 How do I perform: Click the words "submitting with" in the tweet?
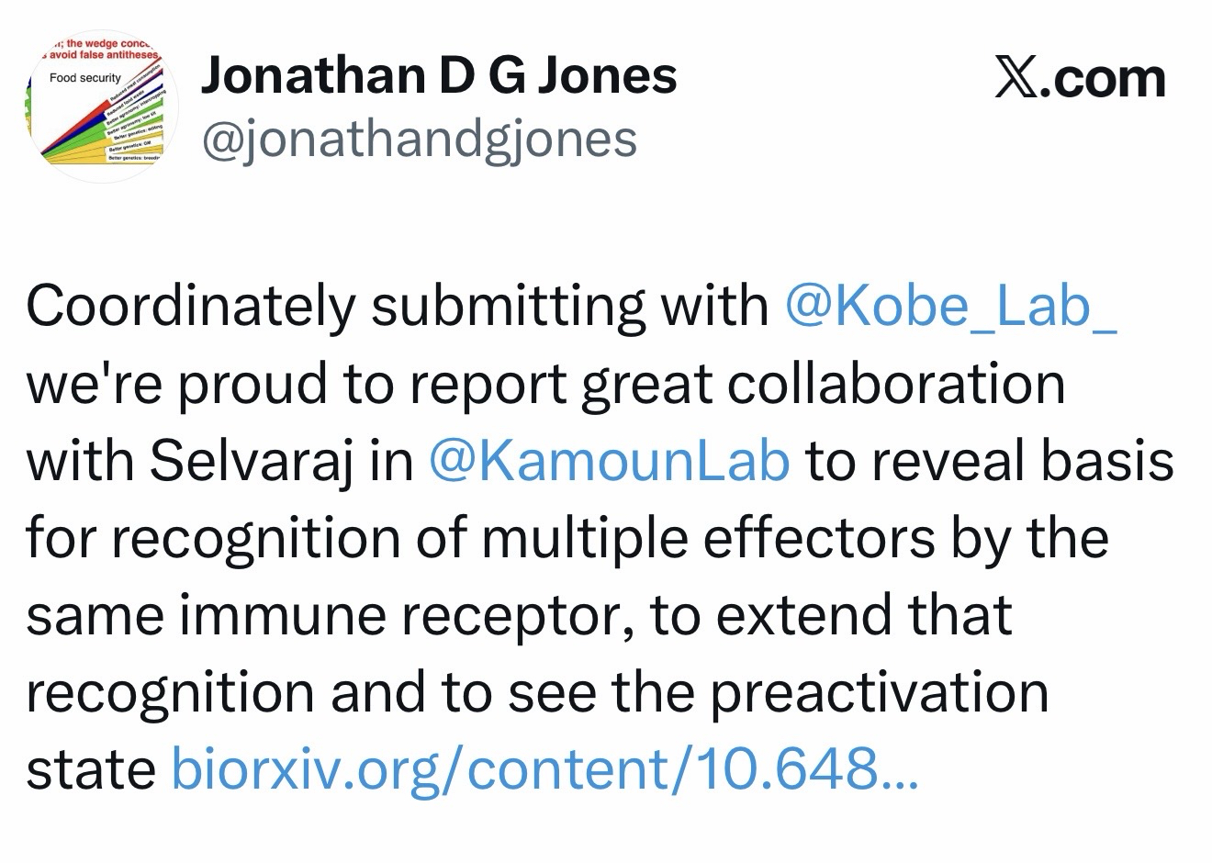(x=569, y=306)
